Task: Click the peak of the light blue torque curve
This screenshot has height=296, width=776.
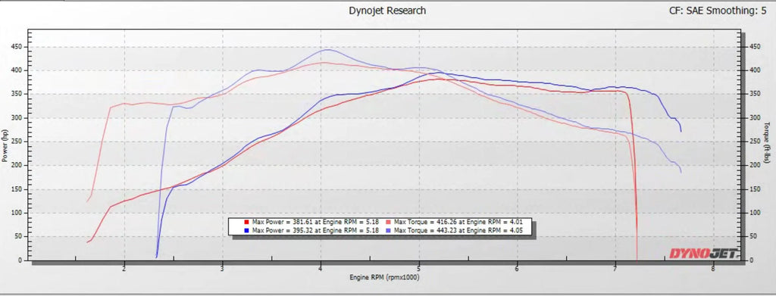Action: click(x=326, y=50)
